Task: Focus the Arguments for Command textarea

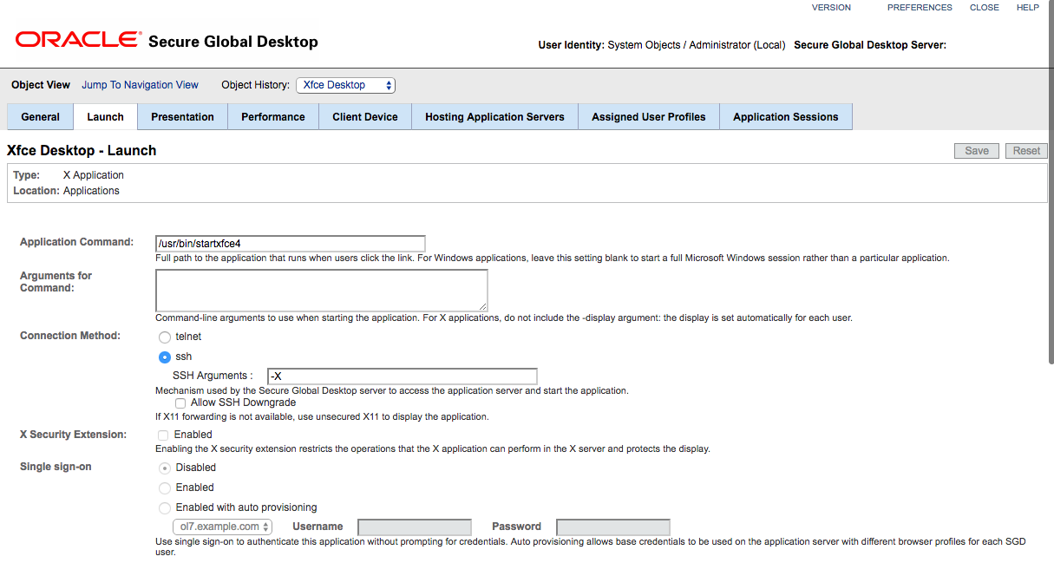Action: coord(322,290)
